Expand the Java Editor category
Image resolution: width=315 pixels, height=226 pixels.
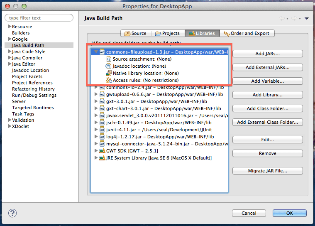(x=10, y=64)
